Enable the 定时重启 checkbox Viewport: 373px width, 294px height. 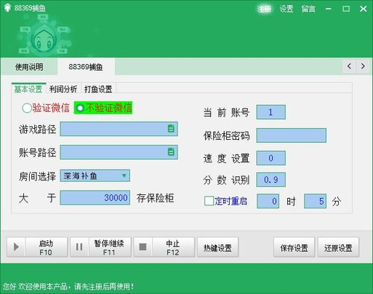209,201
